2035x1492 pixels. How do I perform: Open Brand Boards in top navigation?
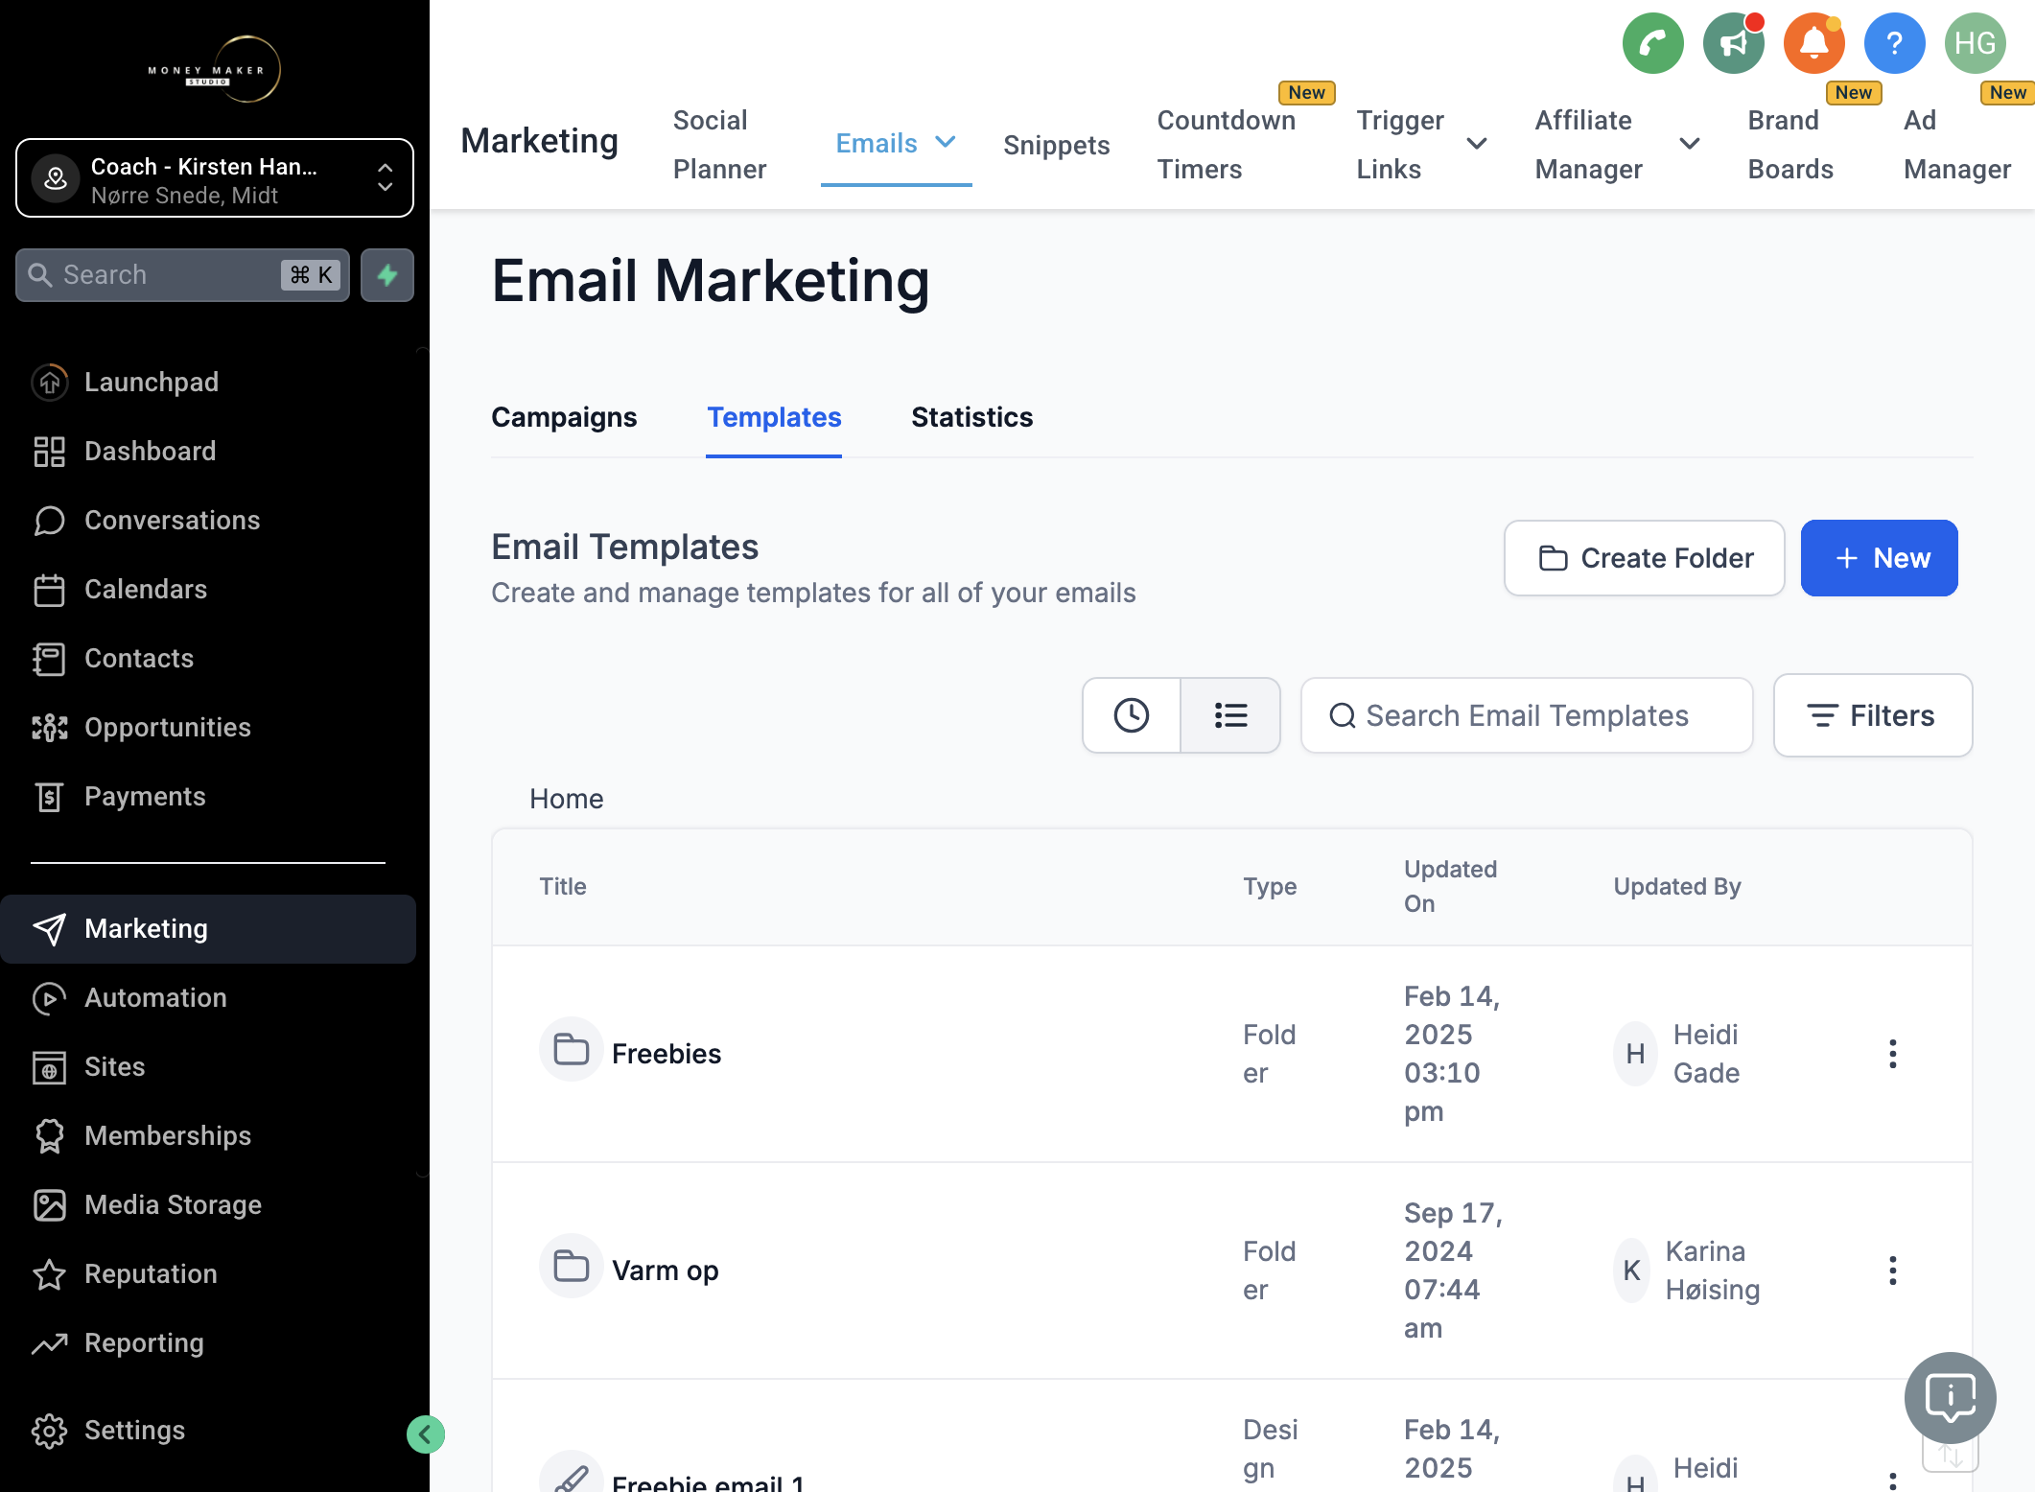(1790, 144)
